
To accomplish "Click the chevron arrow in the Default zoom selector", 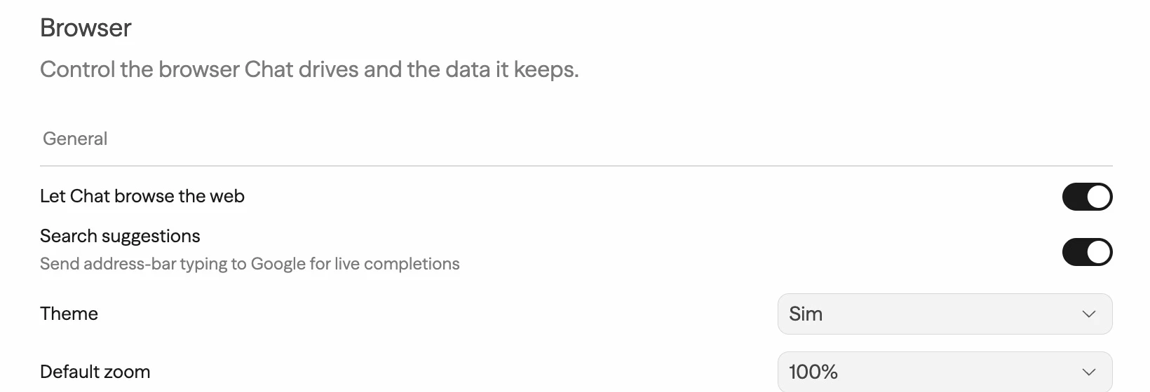I will (1088, 372).
